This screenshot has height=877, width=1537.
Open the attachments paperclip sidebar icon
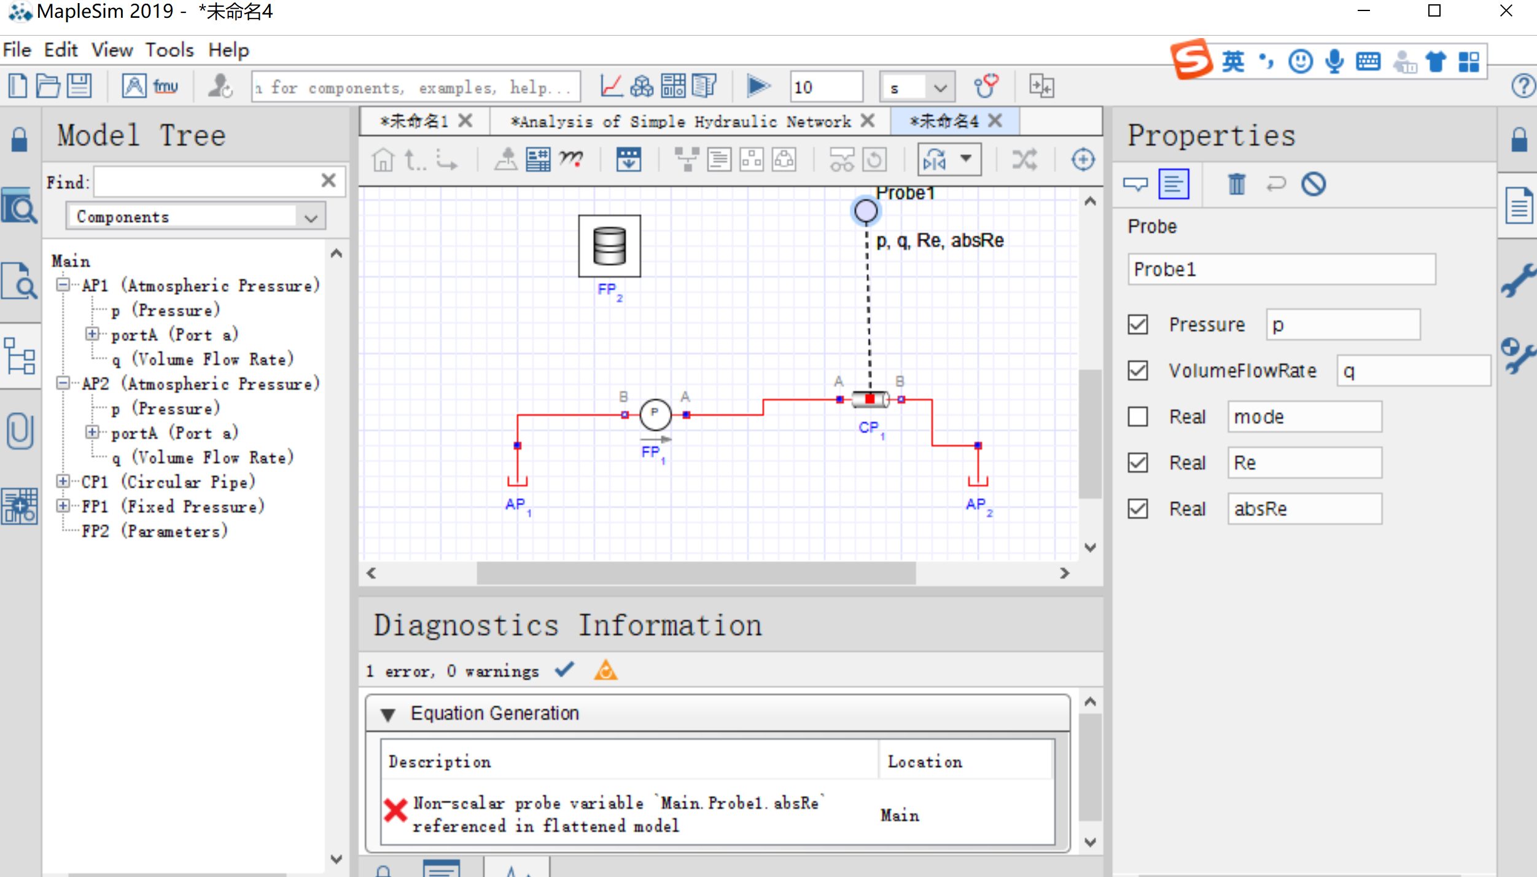coord(20,430)
